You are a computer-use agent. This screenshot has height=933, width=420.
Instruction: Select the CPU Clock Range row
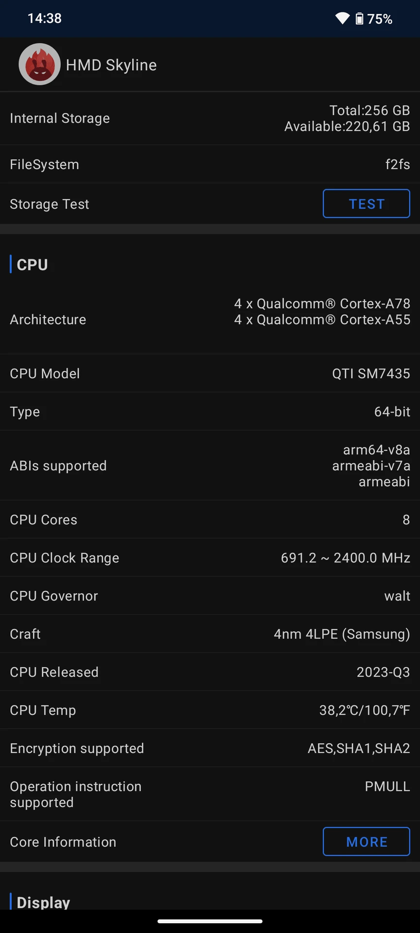click(210, 558)
